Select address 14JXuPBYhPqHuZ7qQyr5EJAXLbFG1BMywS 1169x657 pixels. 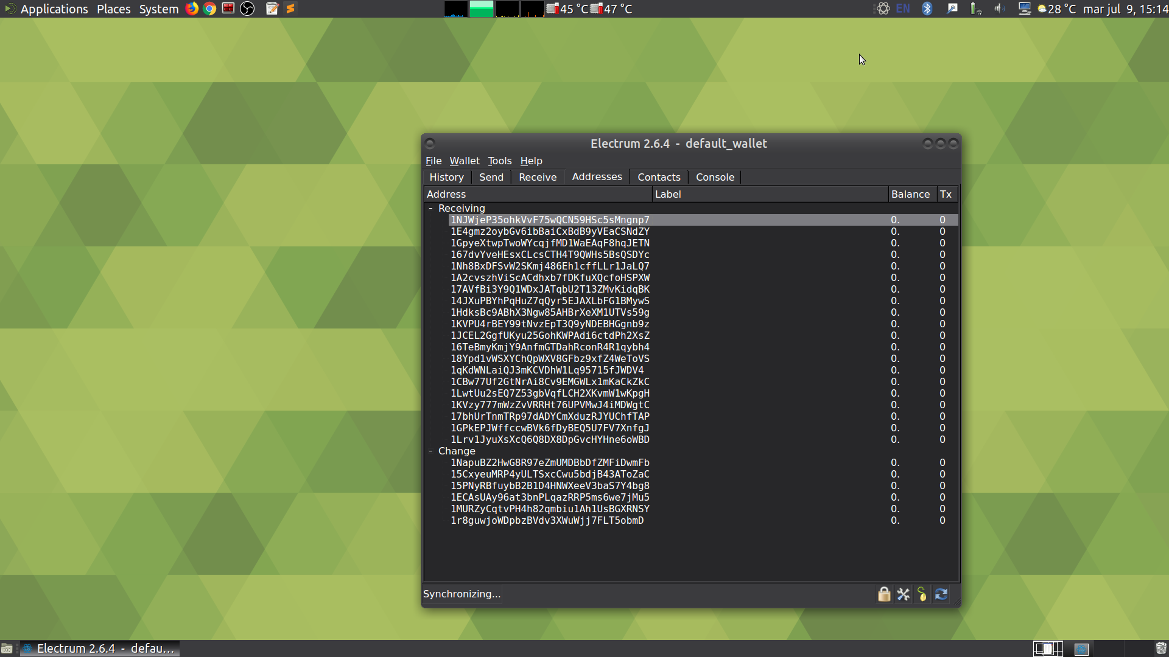pos(550,301)
